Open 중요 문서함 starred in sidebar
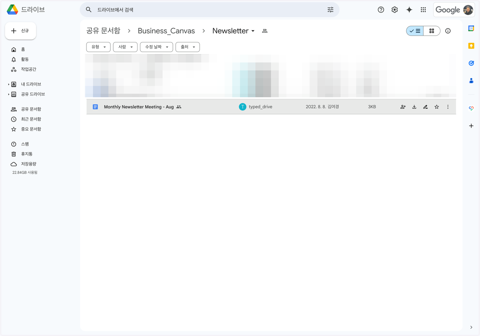Viewport: 480px width, 336px height. pyautogui.click(x=31, y=129)
